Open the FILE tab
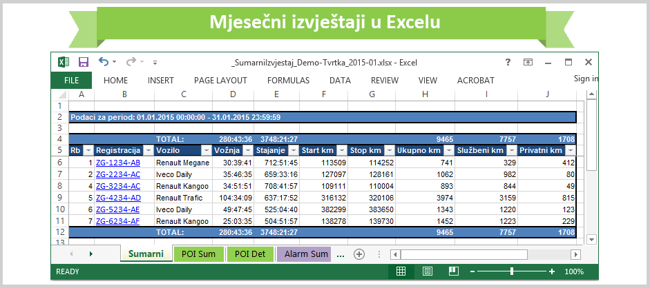Image resolution: width=650 pixels, height=288 pixels. 71,81
